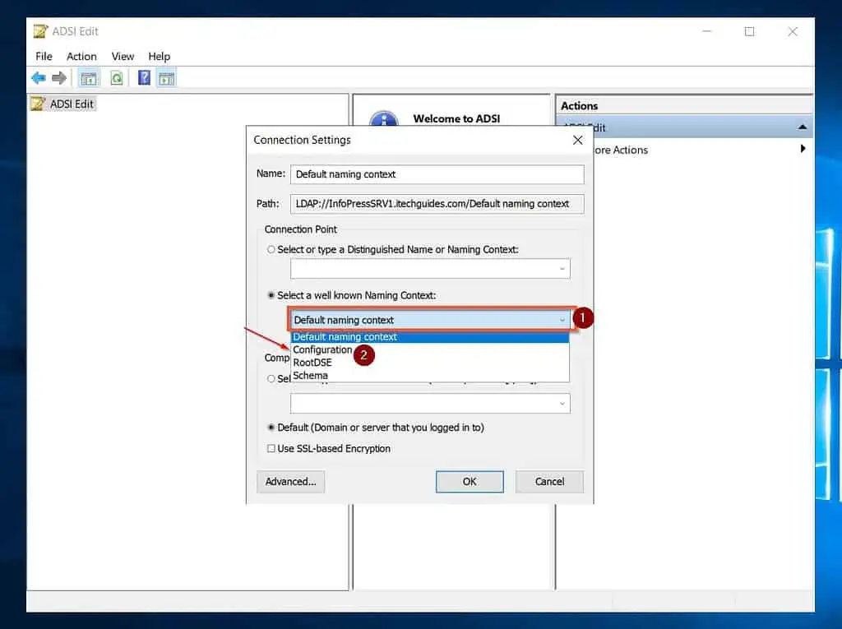842x629 pixels.
Task: Click the forward arrow toolbar icon
Action: 59,78
